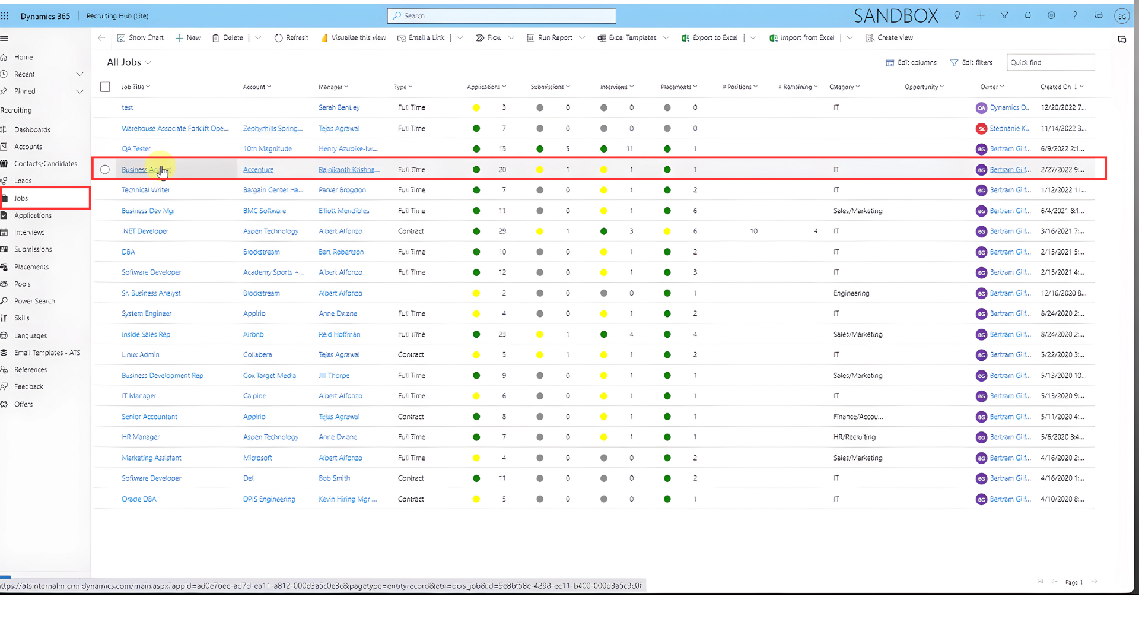Sort by the Created On column header
Image resolution: width=1139 pixels, height=641 pixels.
coord(1062,87)
